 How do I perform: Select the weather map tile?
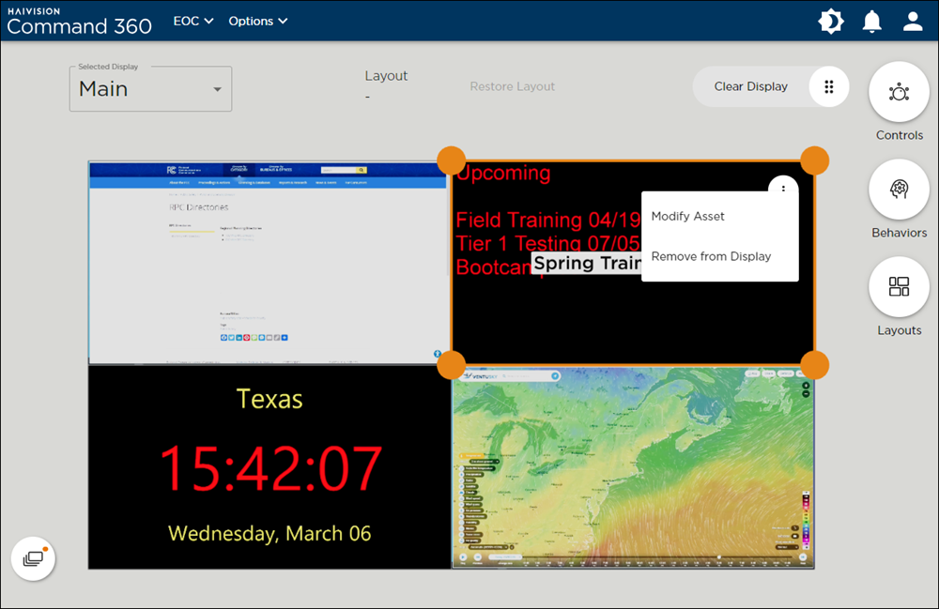click(x=633, y=466)
